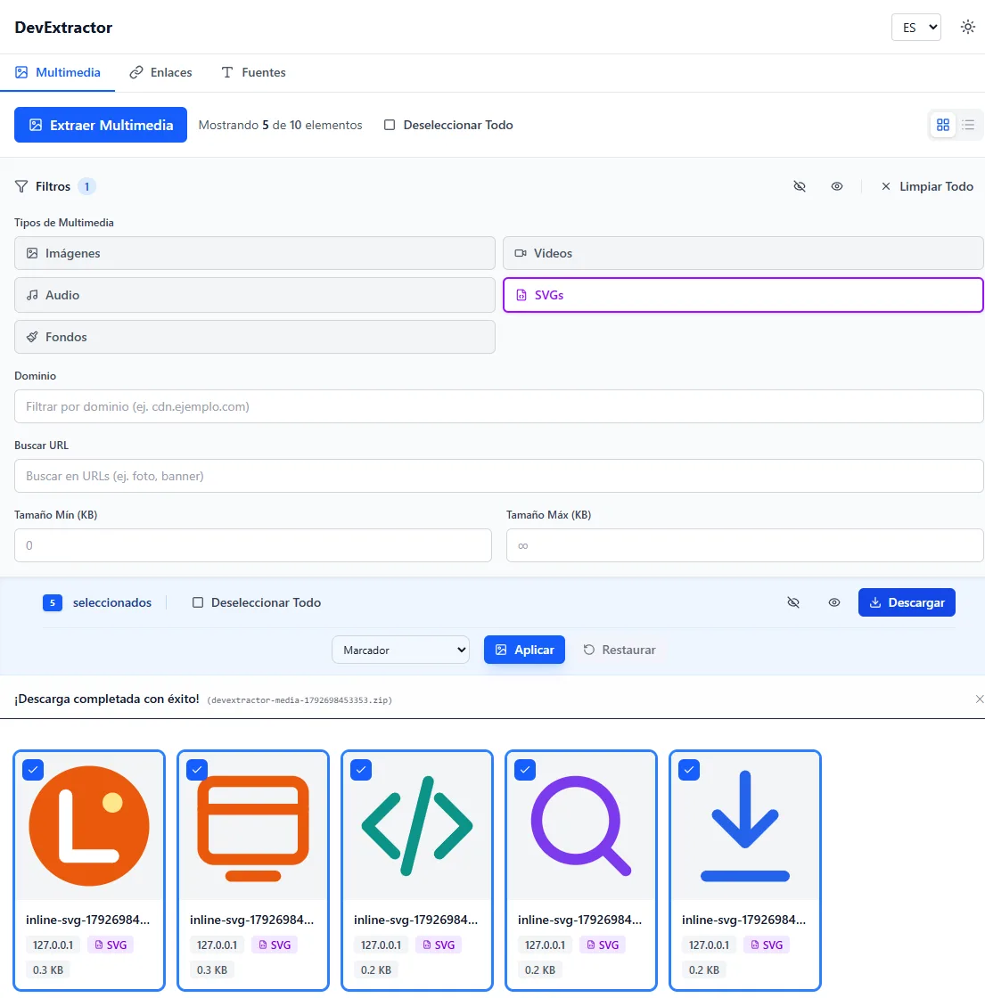Image resolution: width=985 pixels, height=998 pixels.
Task: Uncheck the purple magnifier card checkbox
Action: pos(525,770)
